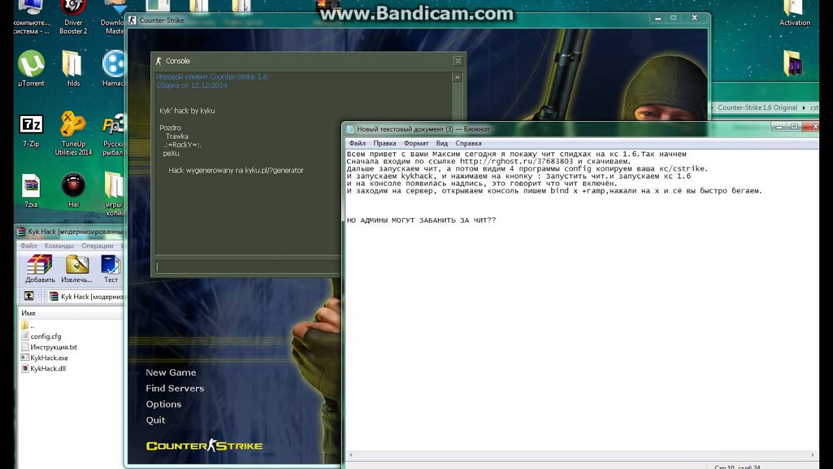Select the 7zxa archive on the desktop
The image size is (833, 469).
[31, 190]
